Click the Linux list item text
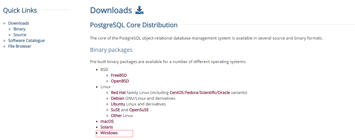 coord(106,87)
